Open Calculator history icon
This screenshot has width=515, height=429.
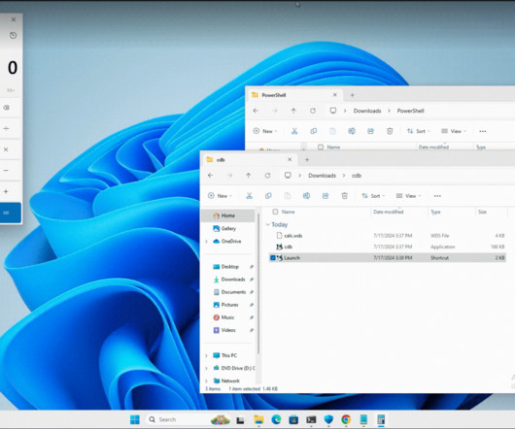[x=14, y=35]
